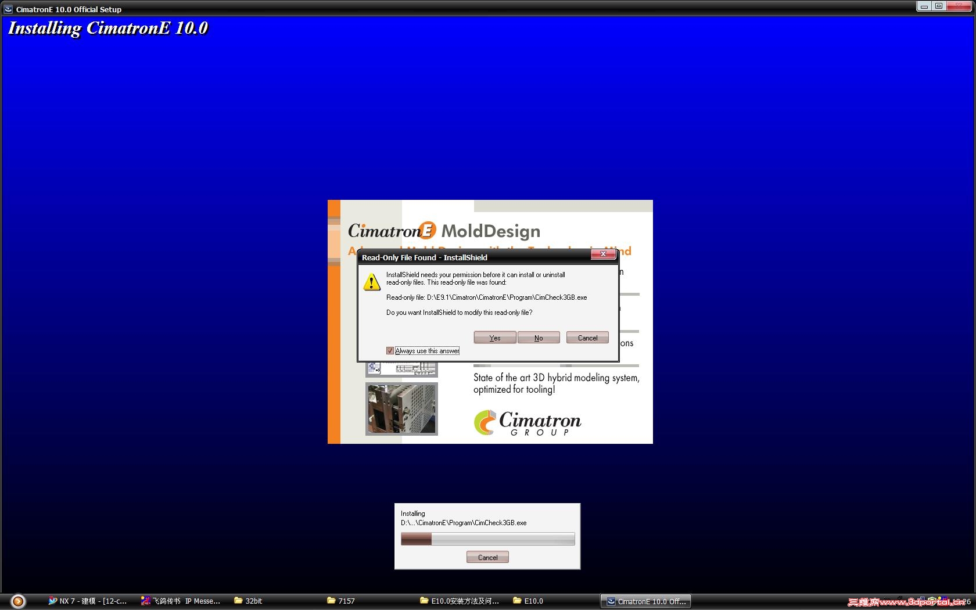Click the 'Do you want InstallShield to modify' question

(x=460, y=313)
